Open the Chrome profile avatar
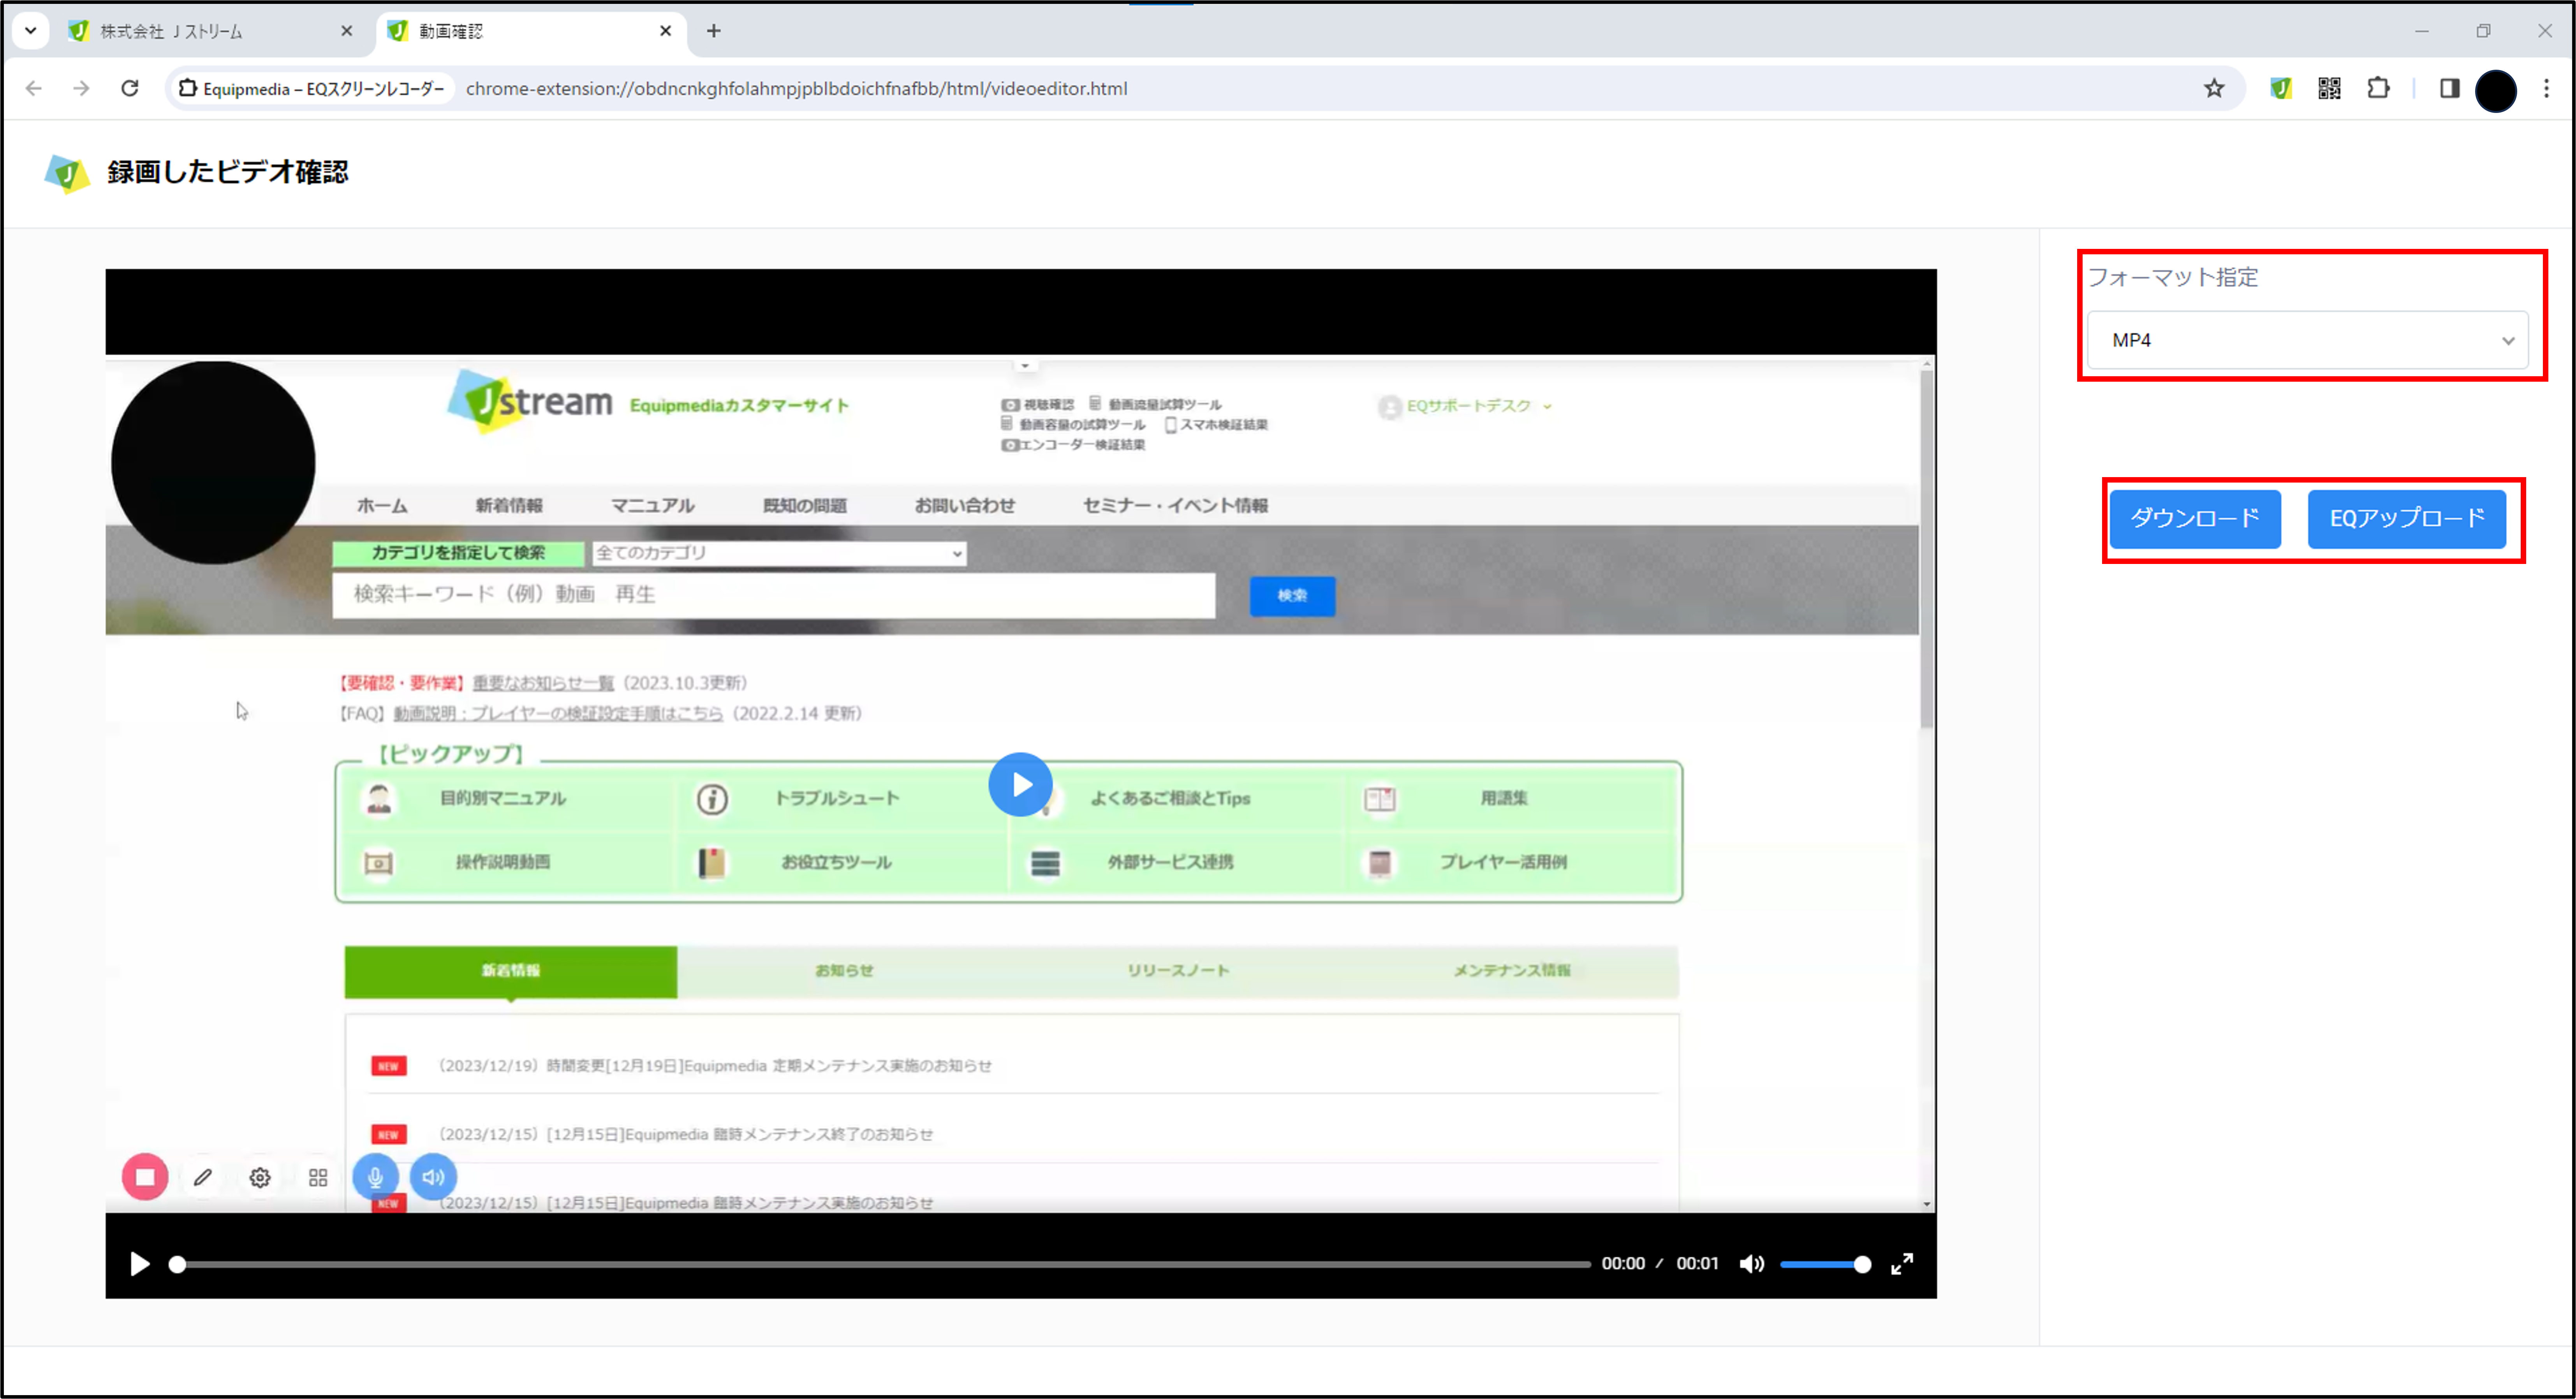 point(2496,91)
